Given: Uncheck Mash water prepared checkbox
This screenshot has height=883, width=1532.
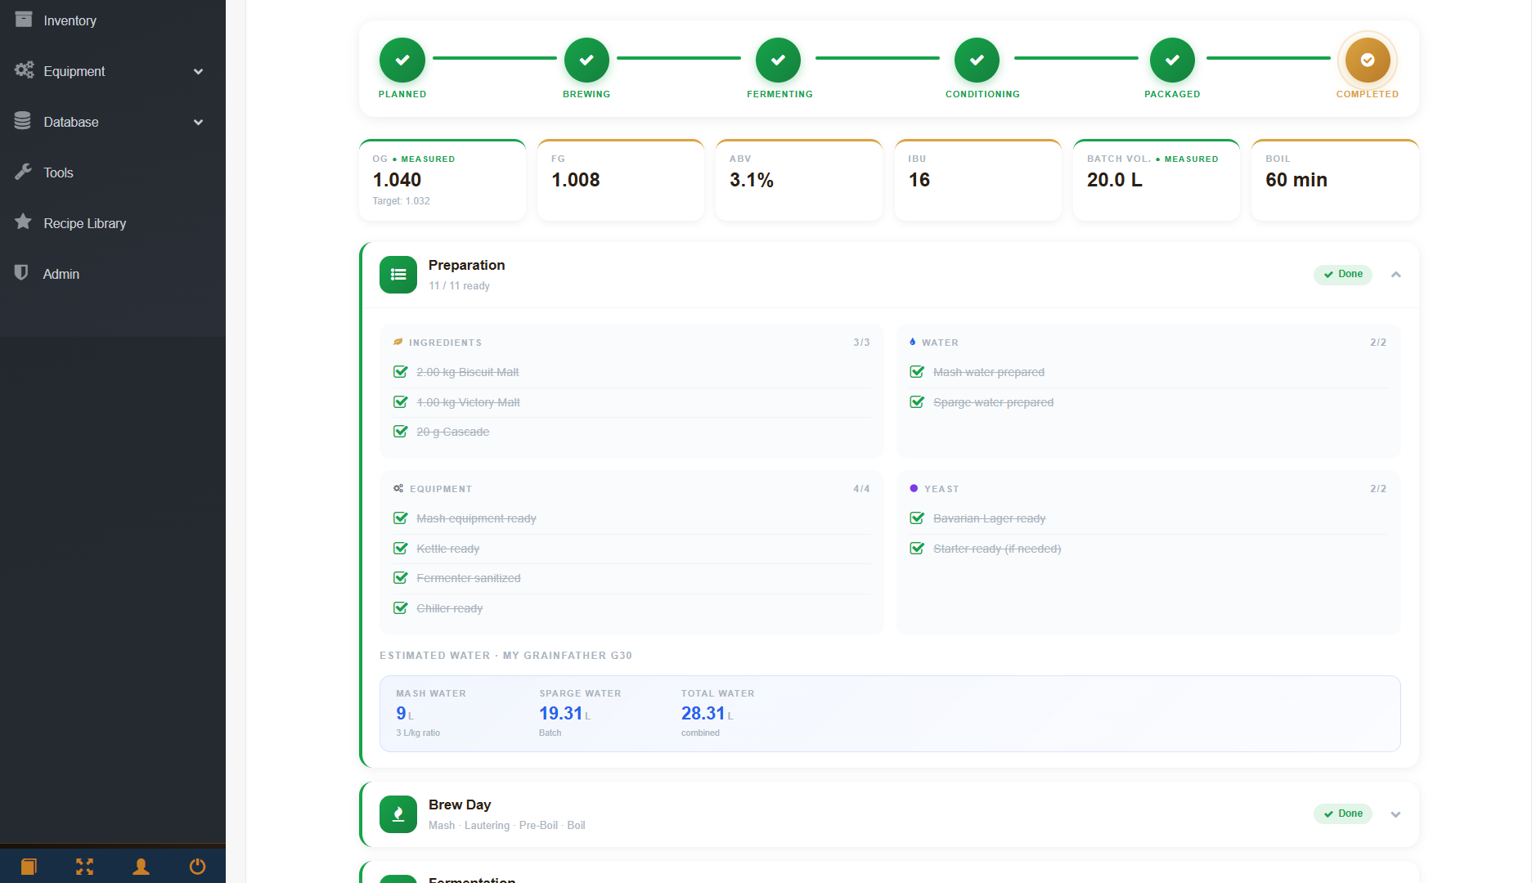Looking at the screenshot, I should click(x=917, y=372).
